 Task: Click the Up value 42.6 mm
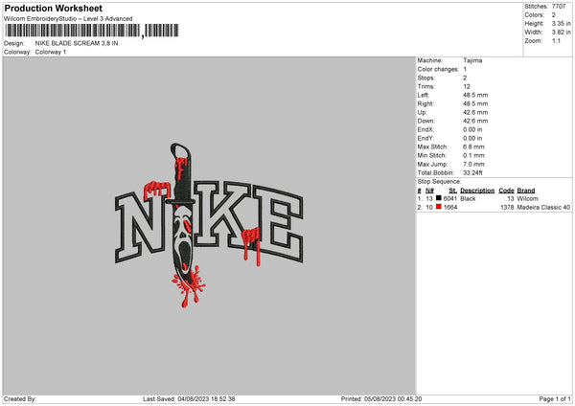point(475,112)
